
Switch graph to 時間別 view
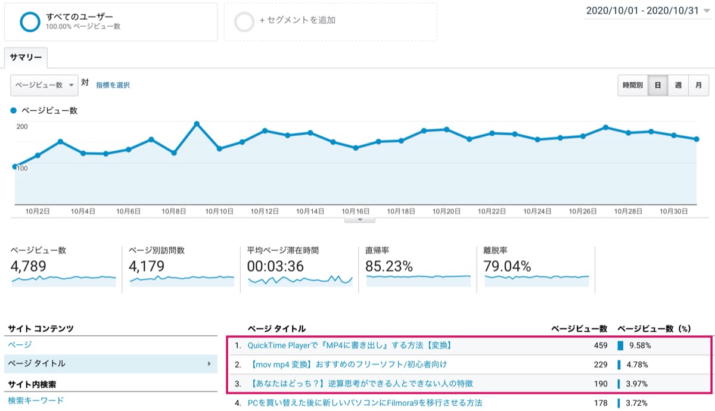633,85
